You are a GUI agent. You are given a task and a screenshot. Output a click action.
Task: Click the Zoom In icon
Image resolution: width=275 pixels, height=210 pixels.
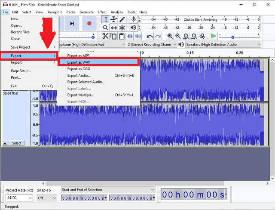pos(170,36)
